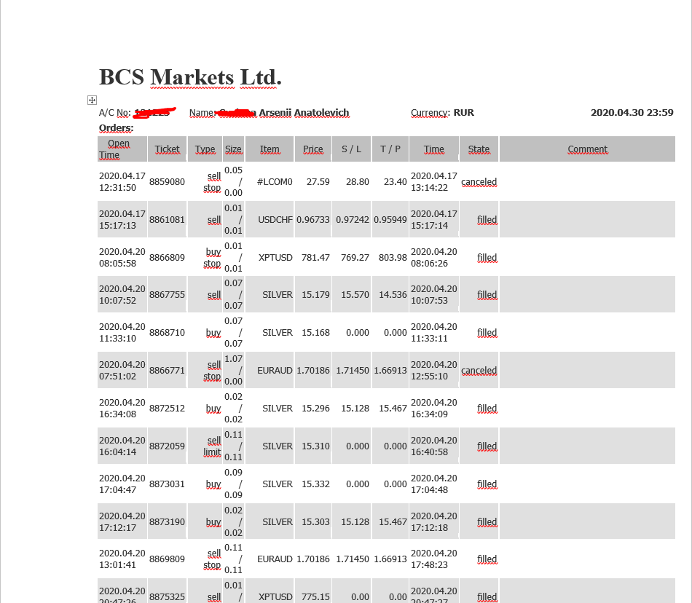Screen dimensions: 692x603
Task: Click the #LCOM0 item cell
Action: tap(275, 182)
